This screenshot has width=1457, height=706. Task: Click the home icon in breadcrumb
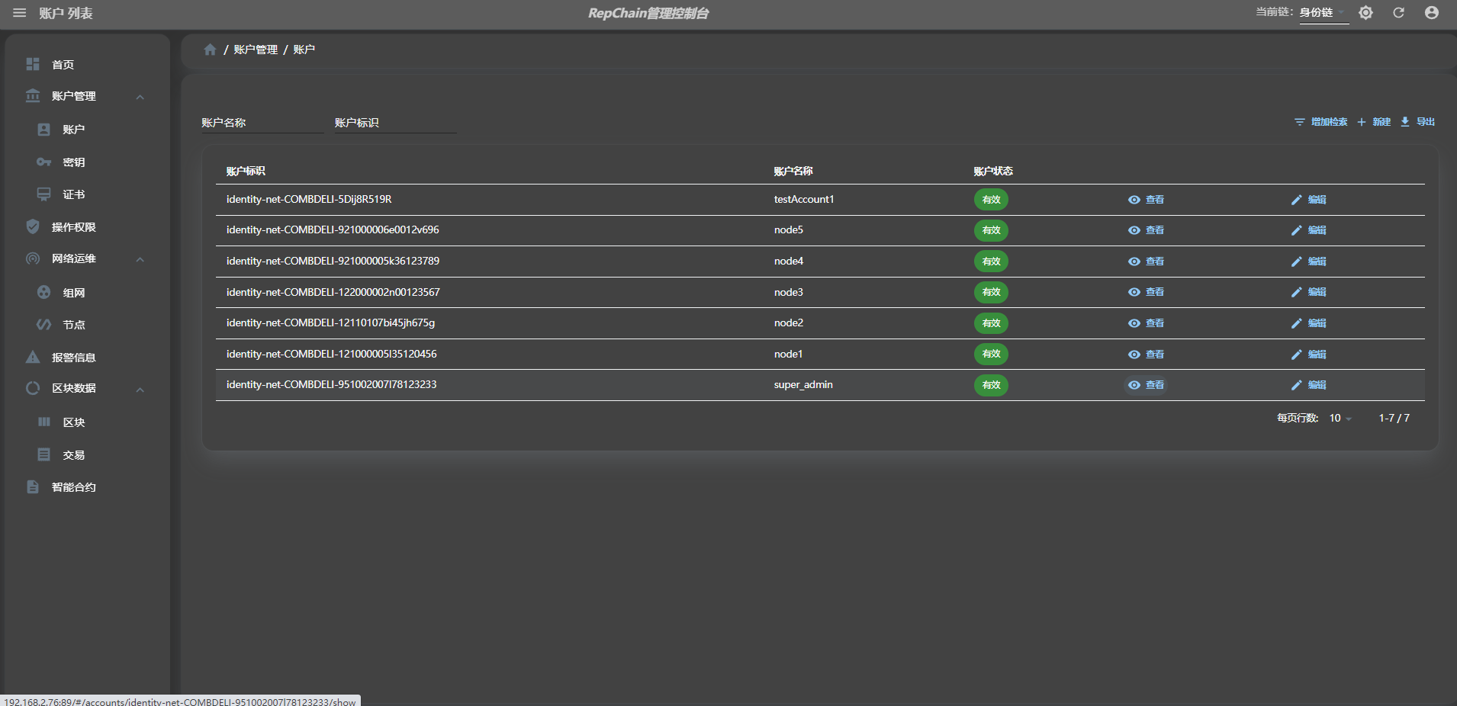210,50
